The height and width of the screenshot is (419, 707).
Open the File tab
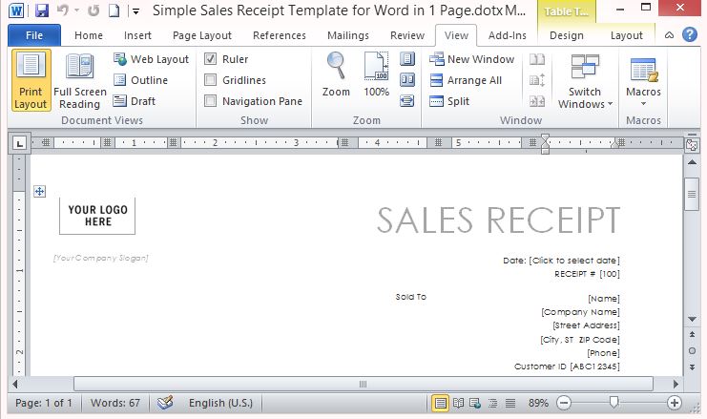coord(34,35)
